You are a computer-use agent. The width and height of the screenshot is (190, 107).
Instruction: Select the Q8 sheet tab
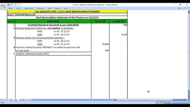(16, 100)
